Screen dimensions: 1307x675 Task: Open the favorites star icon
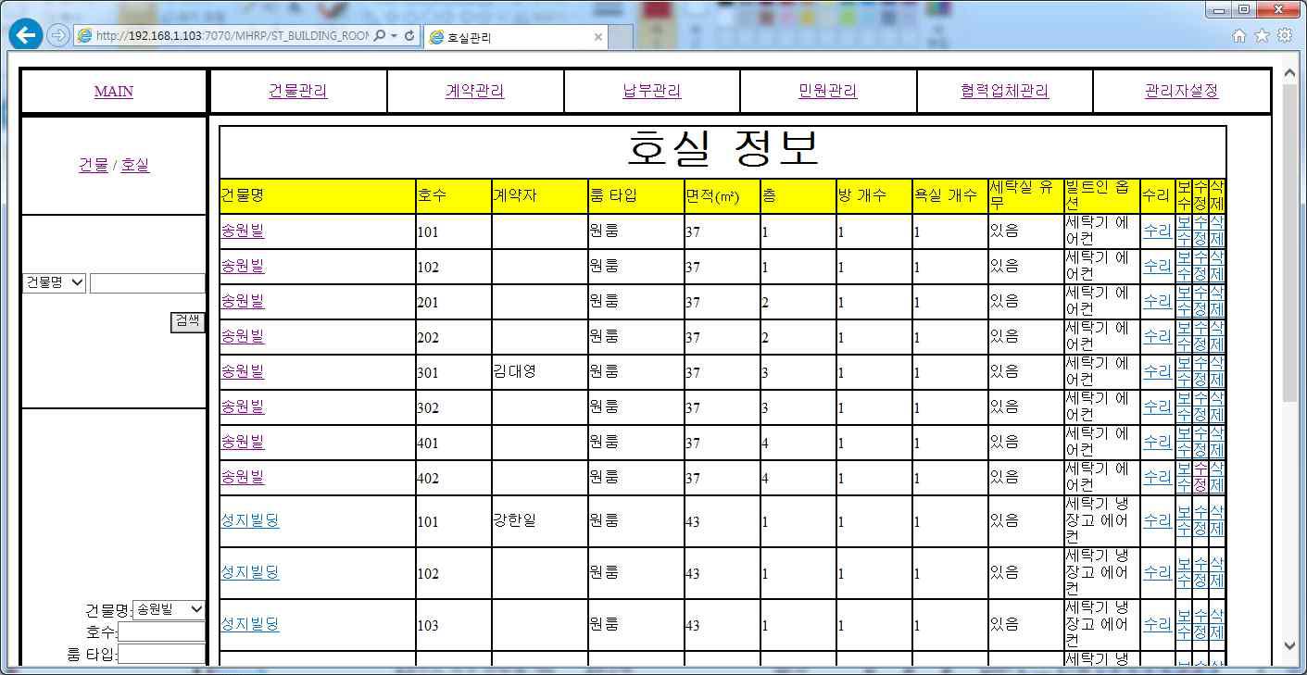click(1262, 35)
